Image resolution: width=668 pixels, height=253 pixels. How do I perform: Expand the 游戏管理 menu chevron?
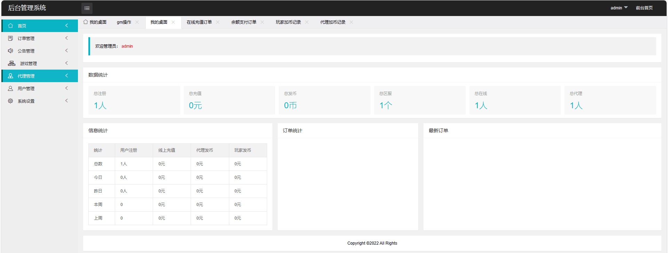coord(66,63)
